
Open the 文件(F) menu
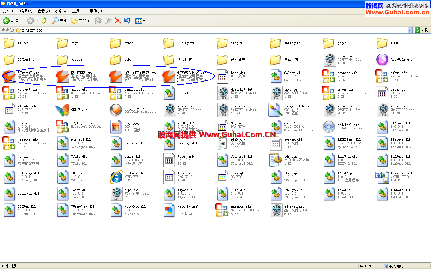pos(9,11)
